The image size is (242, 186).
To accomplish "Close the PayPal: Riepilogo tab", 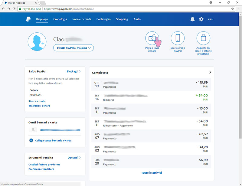I will click(36, 3).
